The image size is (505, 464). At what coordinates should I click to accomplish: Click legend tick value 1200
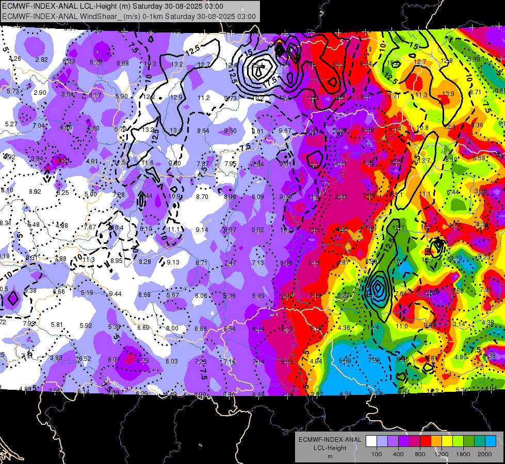(441, 454)
